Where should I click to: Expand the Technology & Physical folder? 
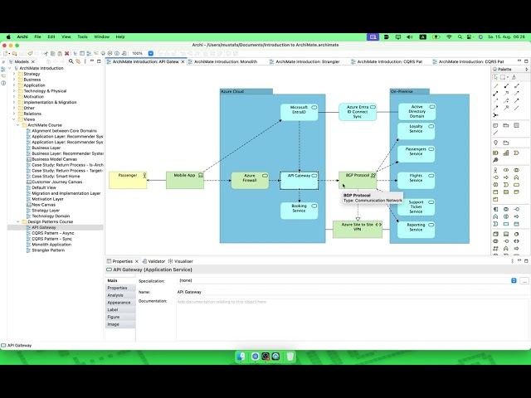tap(14, 91)
